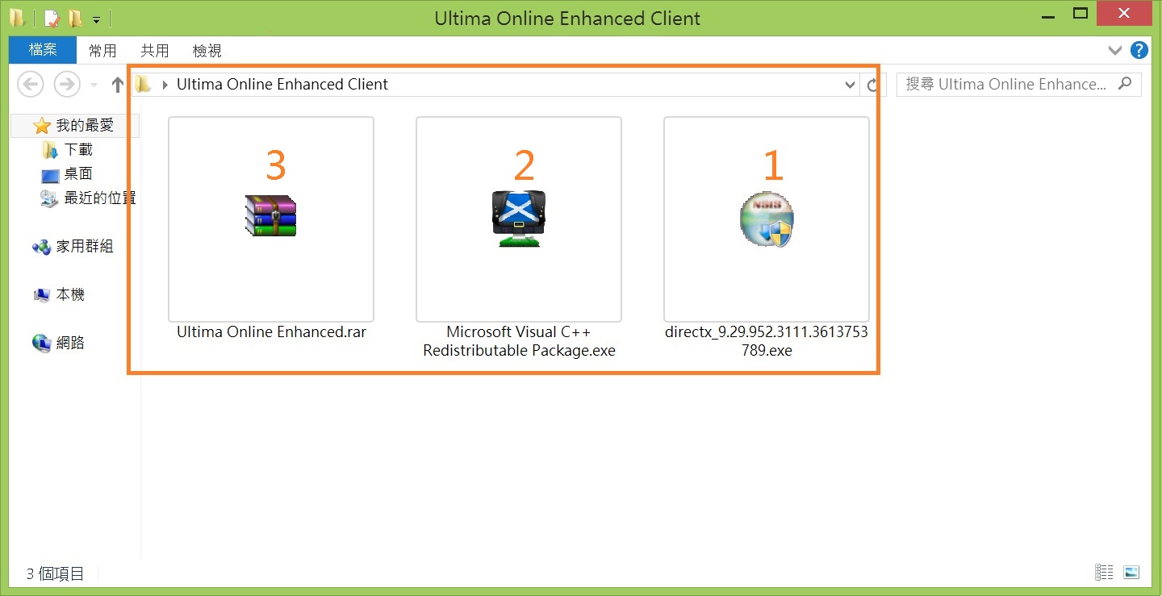Click the folder icon in the address bar
This screenshot has width=1162, height=596.
tap(144, 84)
